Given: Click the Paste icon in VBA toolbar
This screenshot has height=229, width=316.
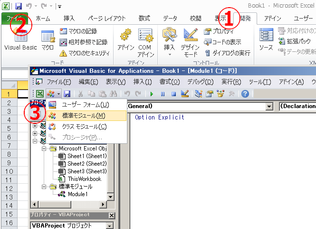Looking at the screenshot, I should (x=102, y=94).
